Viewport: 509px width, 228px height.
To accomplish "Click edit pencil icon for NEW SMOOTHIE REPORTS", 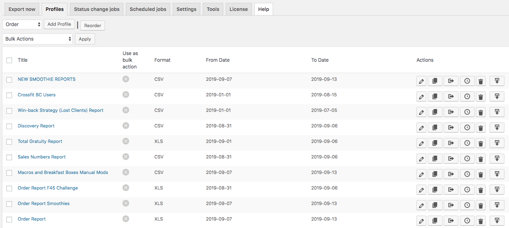I will [421, 81].
